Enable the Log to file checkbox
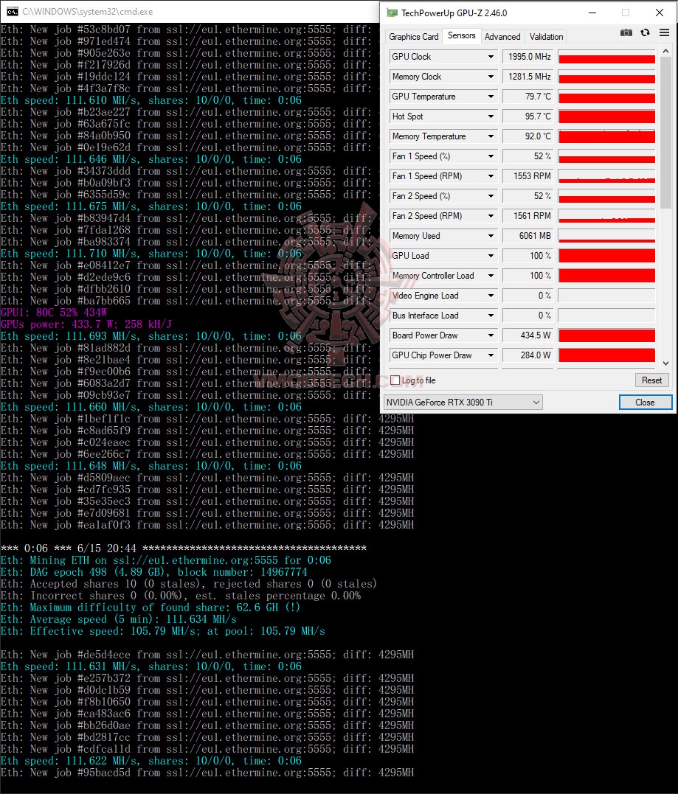This screenshot has height=794, width=678. (395, 380)
